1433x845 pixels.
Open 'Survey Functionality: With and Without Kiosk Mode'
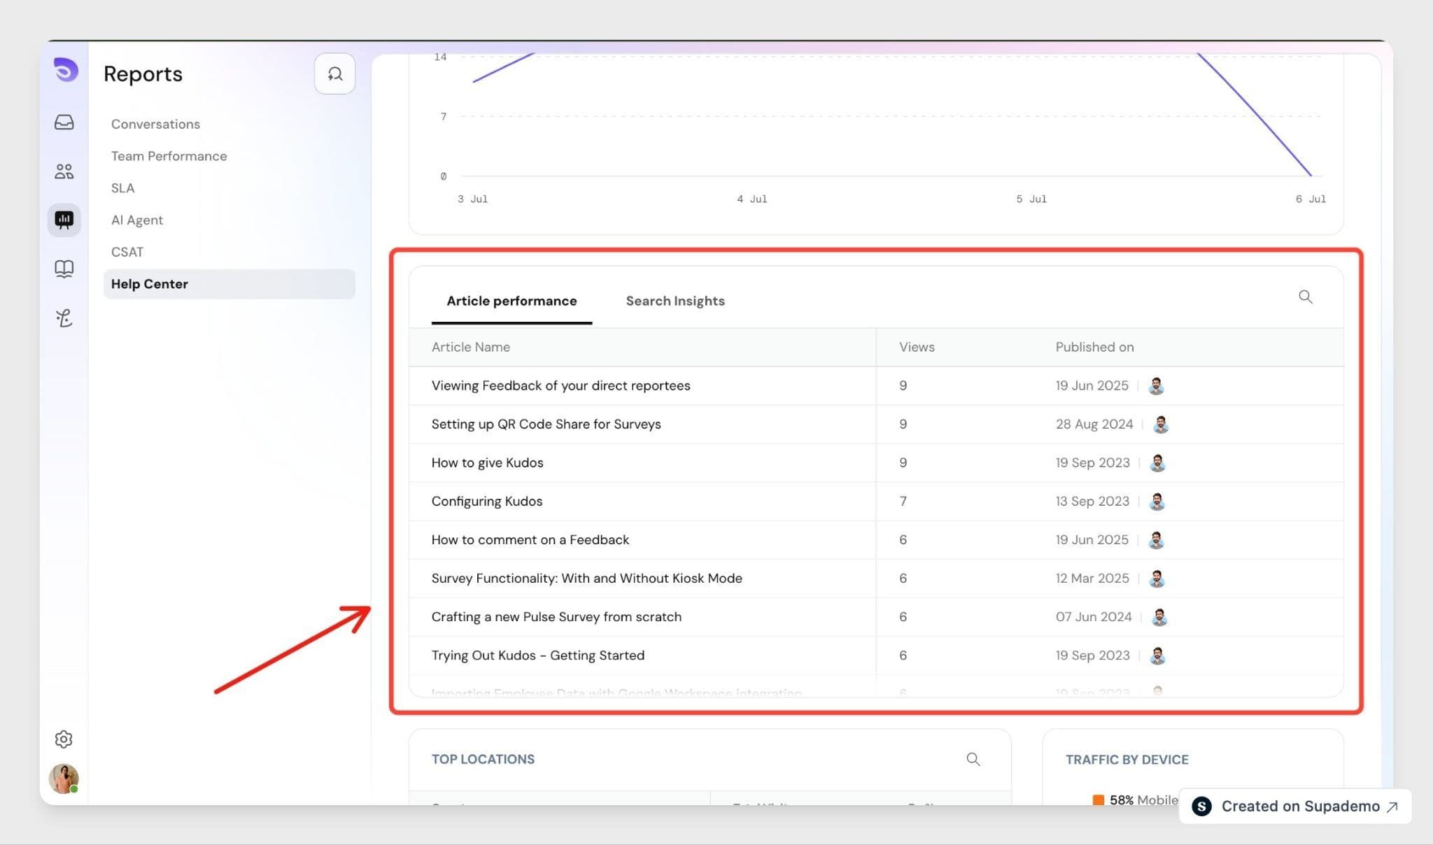point(586,578)
